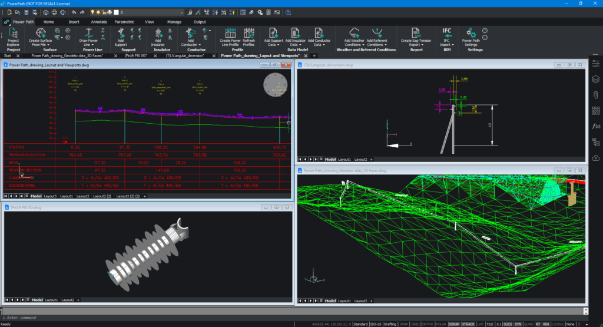
Task: Click the Add Insulator icon
Action: tap(158, 33)
